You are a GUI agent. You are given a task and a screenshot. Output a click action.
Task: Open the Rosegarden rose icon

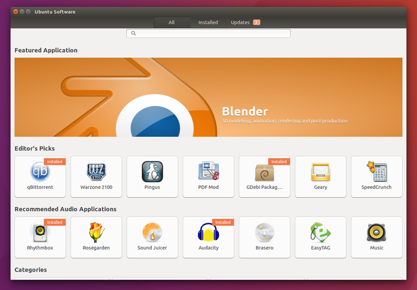97,232
